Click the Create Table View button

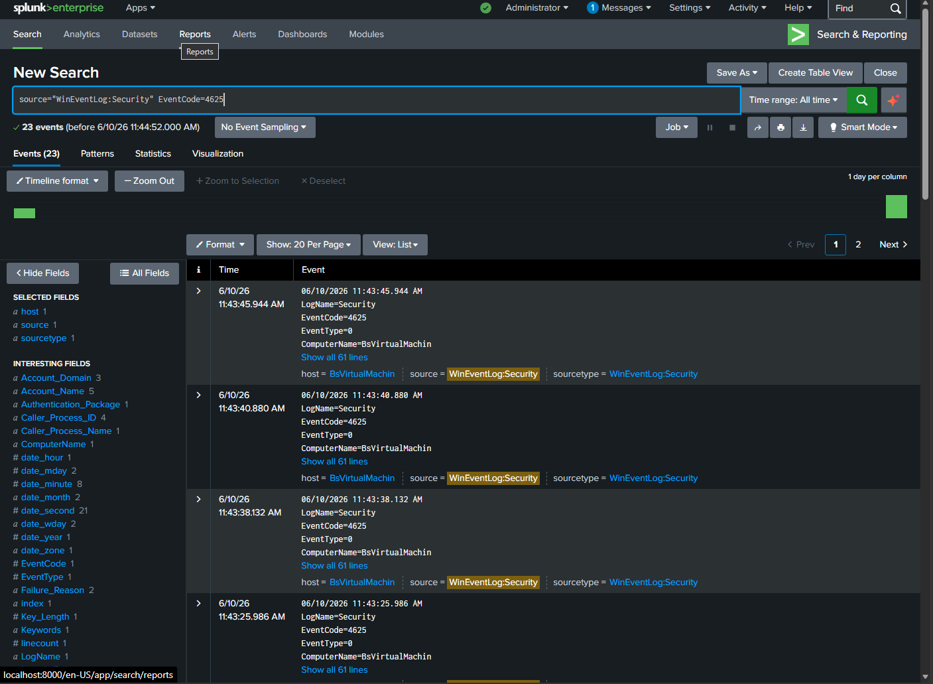[x=816, y=73]
